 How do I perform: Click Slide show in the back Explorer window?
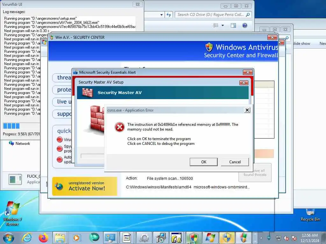pyautogui.click(x=301, y=43)
